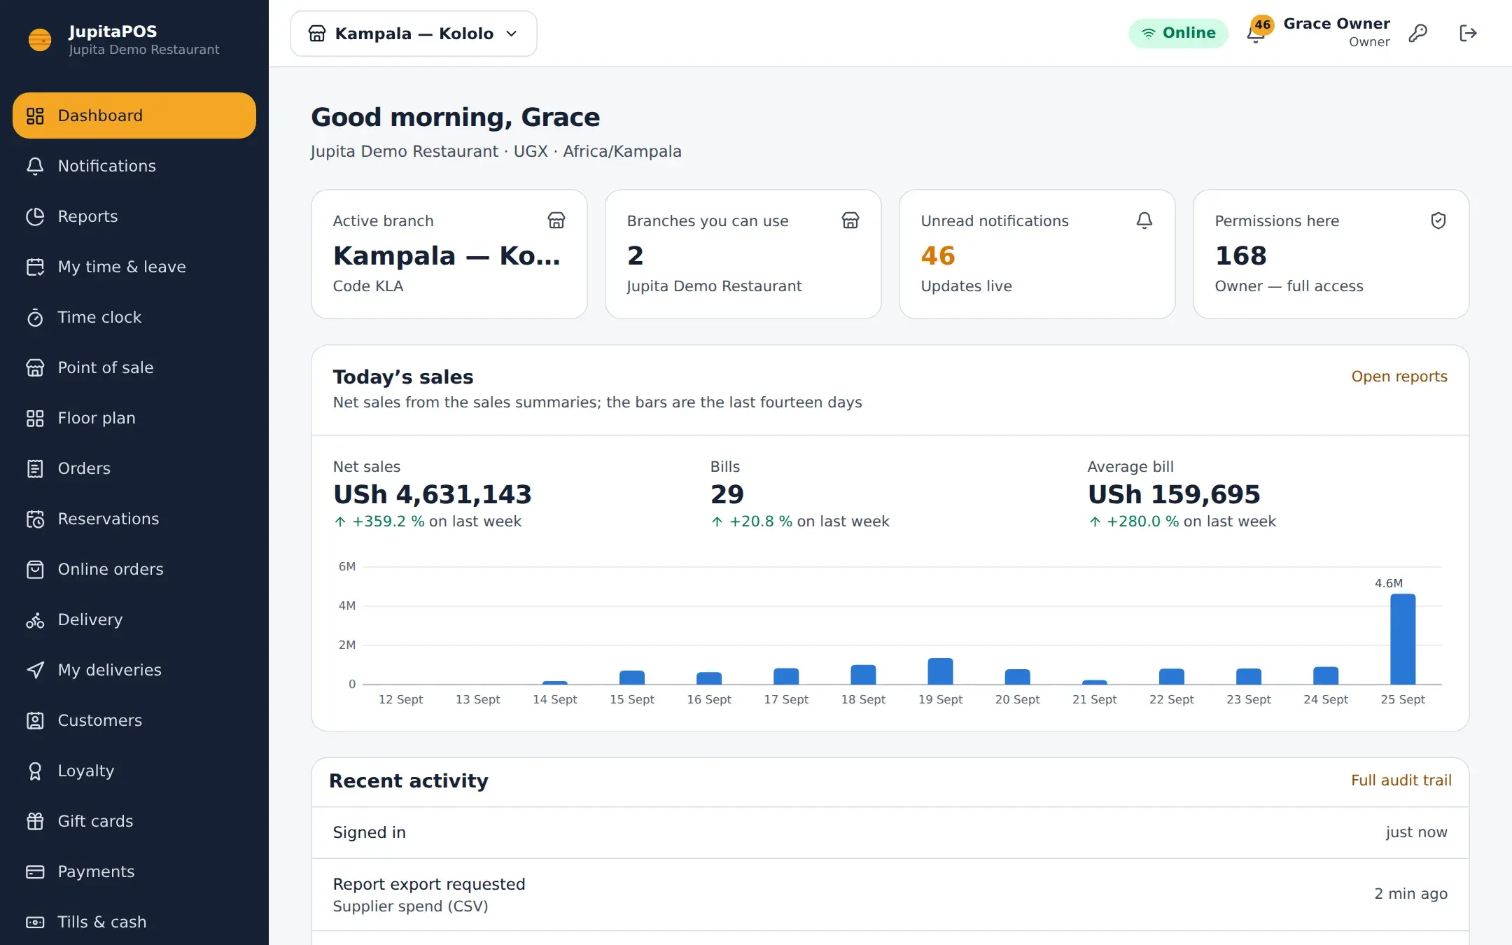Click the sign-out icon in the header
1512x945 pixels.
(1468, 33)
